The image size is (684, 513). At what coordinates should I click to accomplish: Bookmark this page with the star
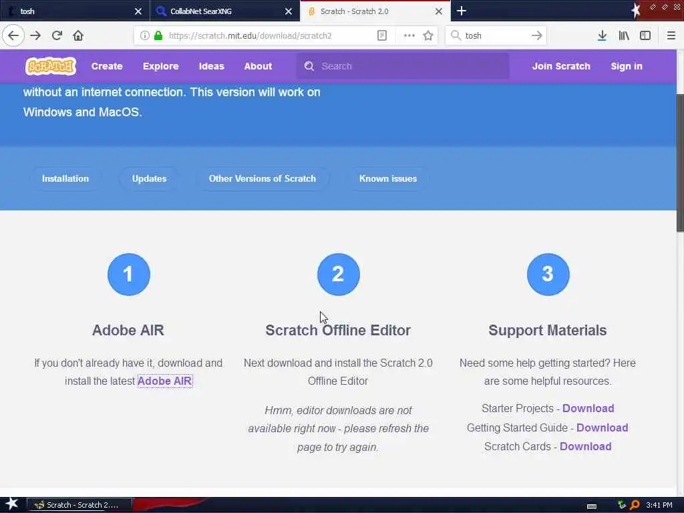[428, 35]
